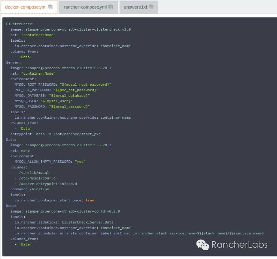
Task: Click the start_once: true label line
Action: click(54, 200)
